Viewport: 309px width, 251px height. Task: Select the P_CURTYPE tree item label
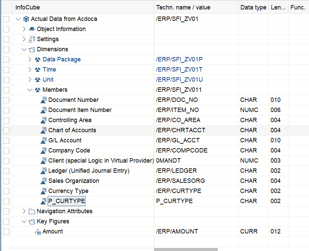point(67,201)
